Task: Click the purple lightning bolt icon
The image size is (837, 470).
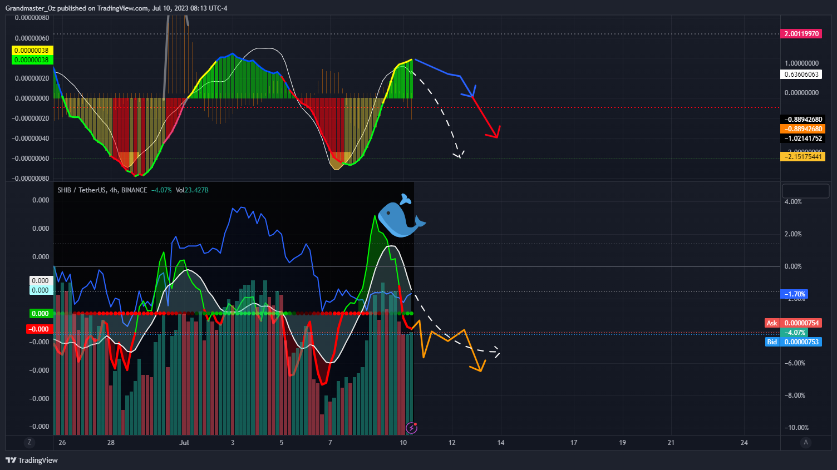Action: 412,428
